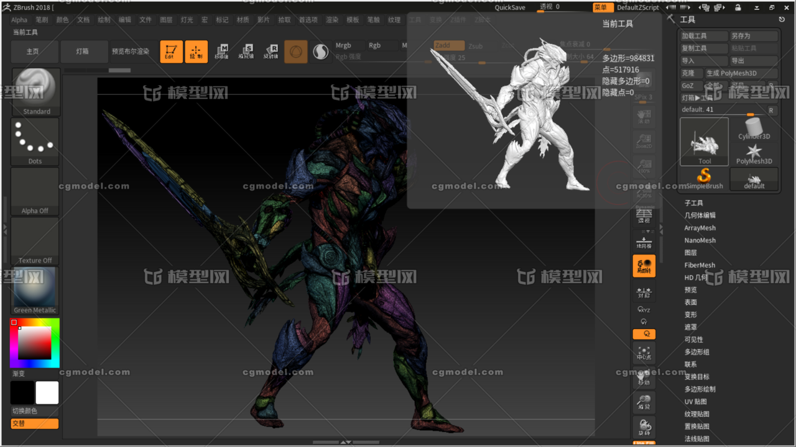Click the sculptris S-circle icon
This screenshot has width=796, height=447.
point(320,52)
